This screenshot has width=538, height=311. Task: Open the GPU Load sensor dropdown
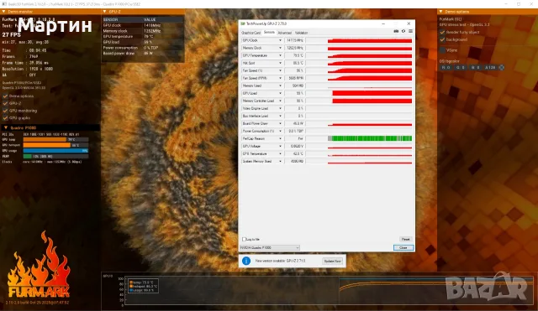280,93
